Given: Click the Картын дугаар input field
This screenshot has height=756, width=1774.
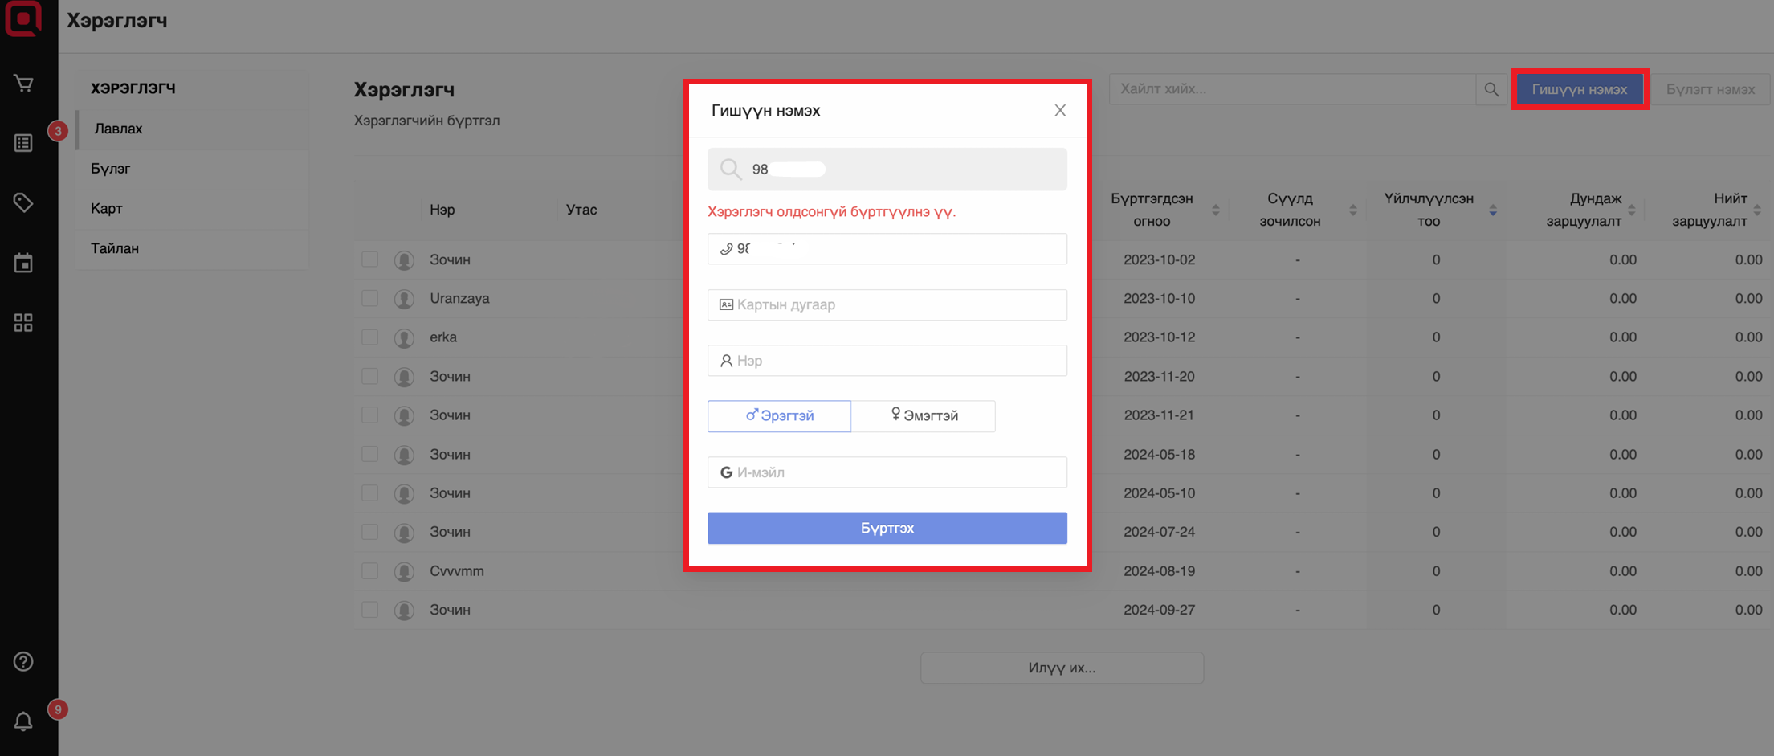Looking at the screenshot, I should (x=887, y=304).
